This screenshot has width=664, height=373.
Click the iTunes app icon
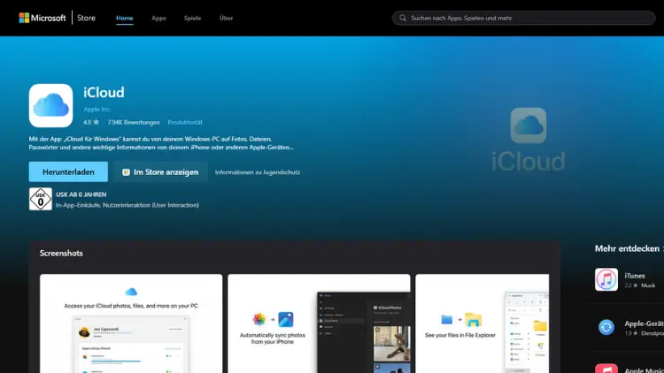click(606, 279)
